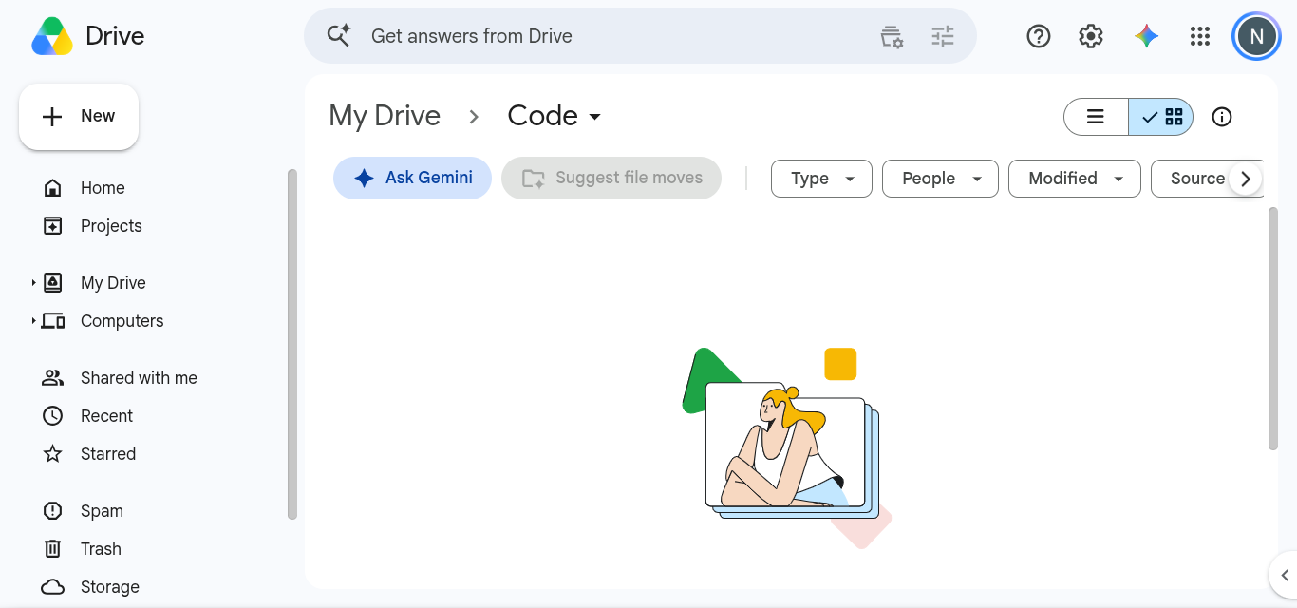Launch the Gemini sparkle icon in header
Image resolution: width=1297 pixels, height=608 pixels.
point(1146,36)
